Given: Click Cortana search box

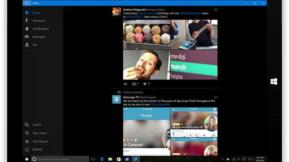Looking at the screenshot, I should point(60,159).
